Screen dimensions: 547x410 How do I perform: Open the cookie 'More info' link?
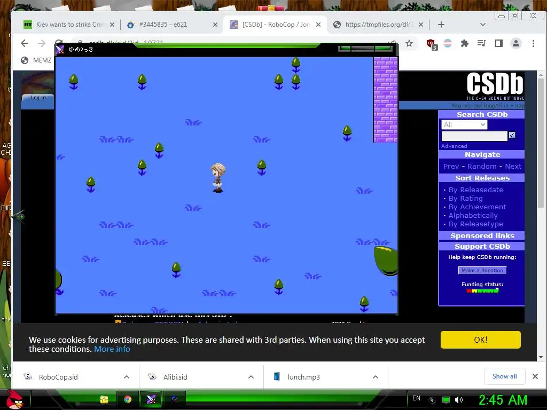[112, 349]
